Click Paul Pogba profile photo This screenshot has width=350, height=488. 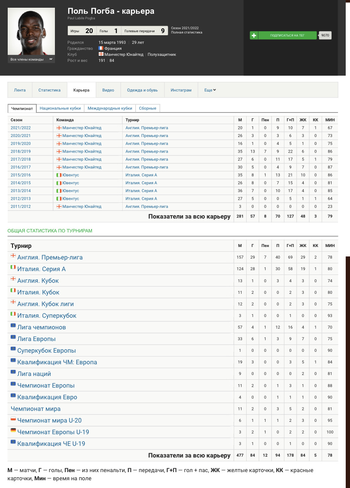pyautogui.click(x=31, y=31)
